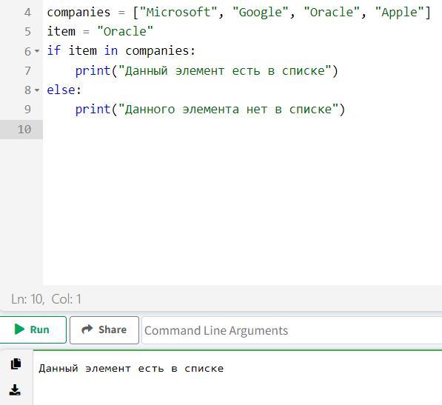The image size is (442, 405).
Task: Click the output text in the console
Action: (x=131, y=369)
